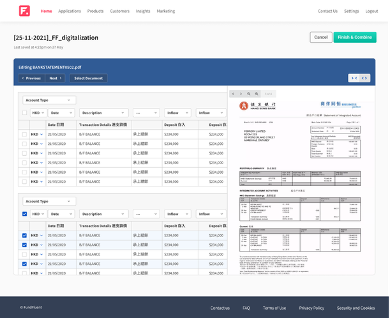Open the FAQ footer link

tap(246, 308)
